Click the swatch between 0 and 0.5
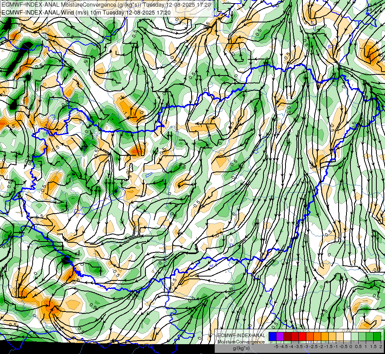The height and width of the screenshot is (354, 385). pos(355,336)
